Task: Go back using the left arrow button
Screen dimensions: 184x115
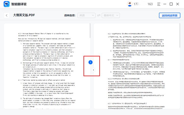Action: click(x=7, y=15)
